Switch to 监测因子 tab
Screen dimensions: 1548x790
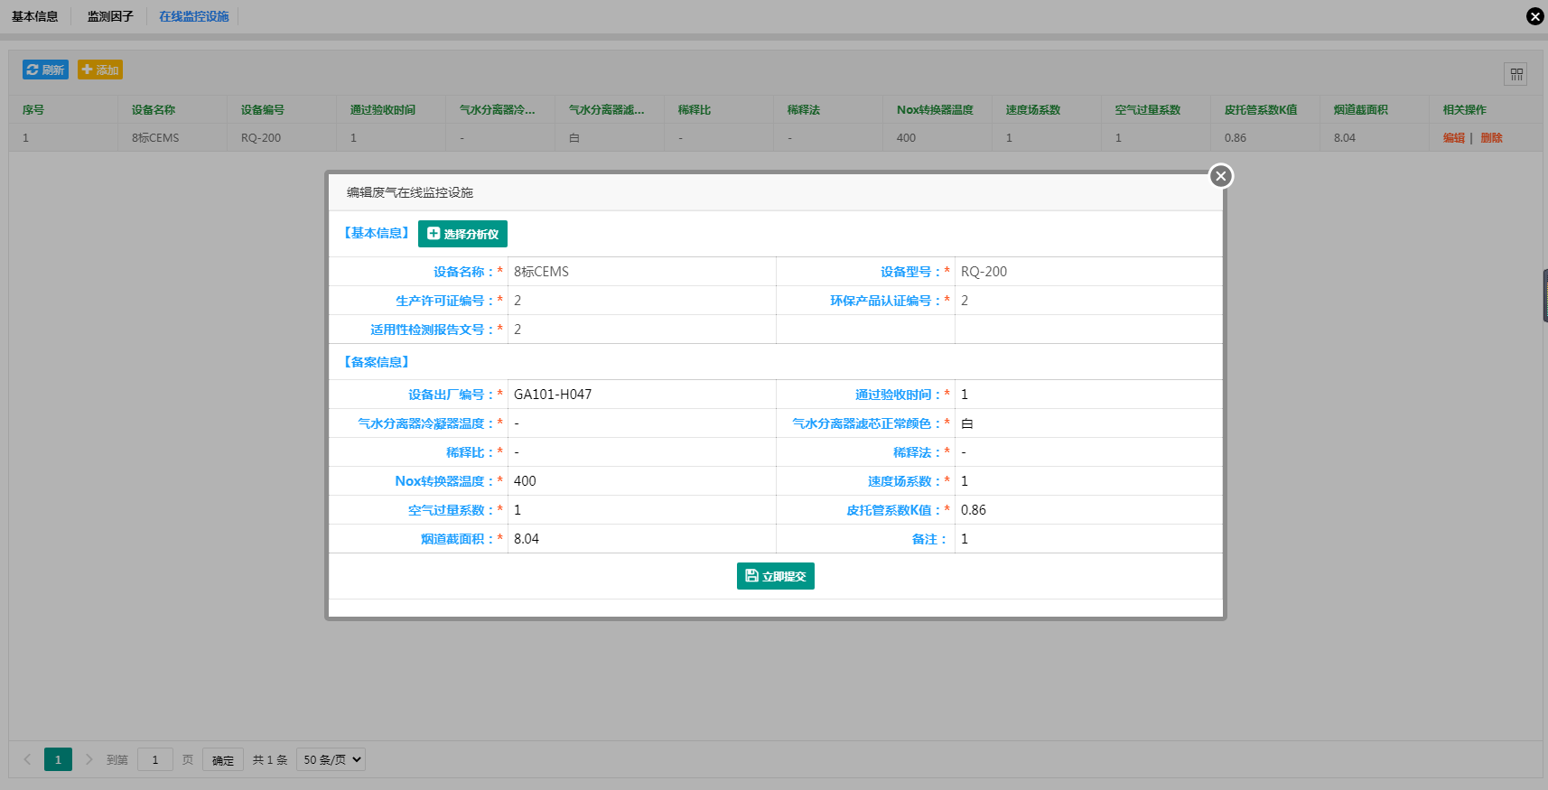(110, 16)
